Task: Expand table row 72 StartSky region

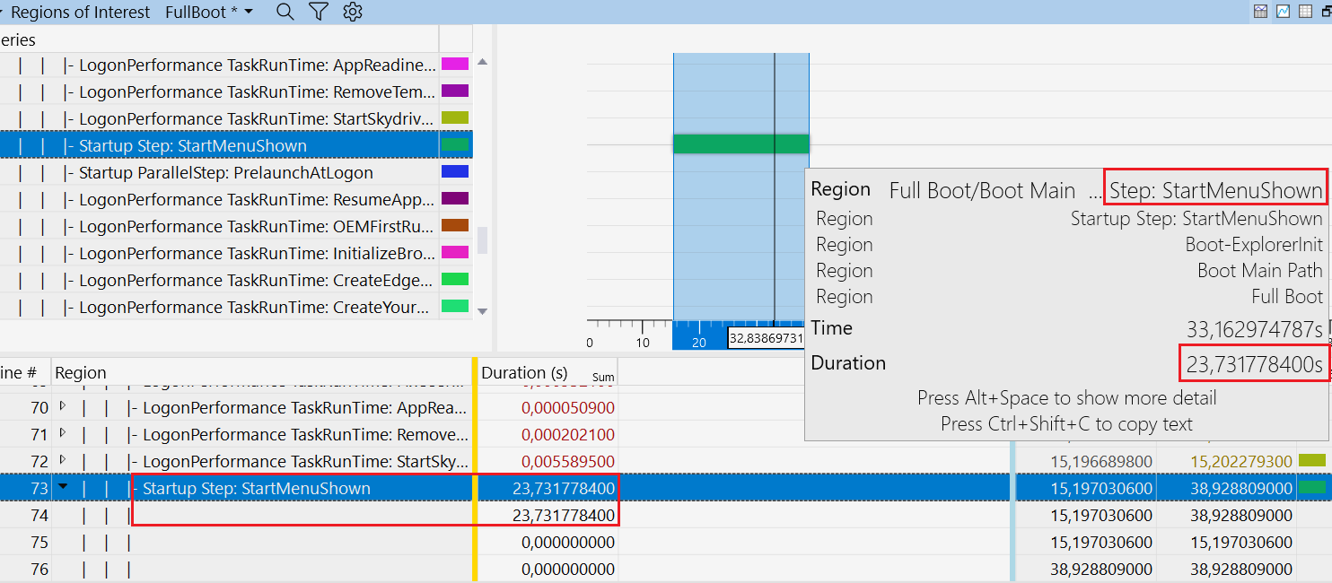Action: pos(63,460)
